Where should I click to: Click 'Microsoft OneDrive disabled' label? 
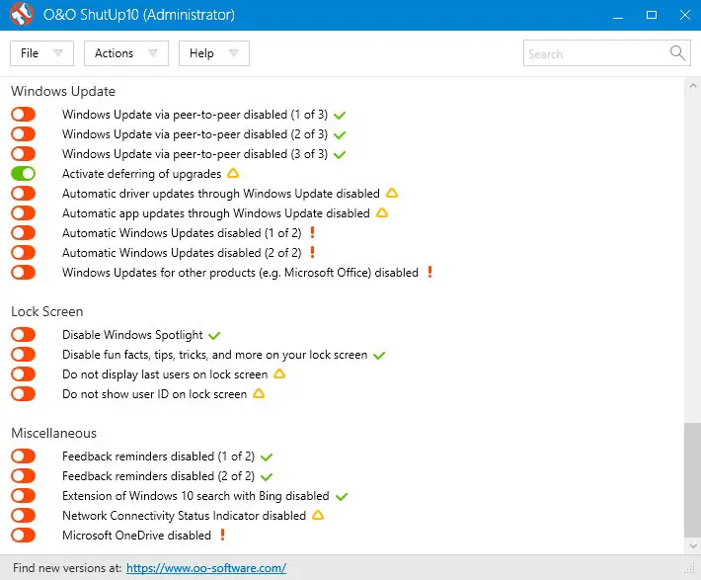pos(136,536)
